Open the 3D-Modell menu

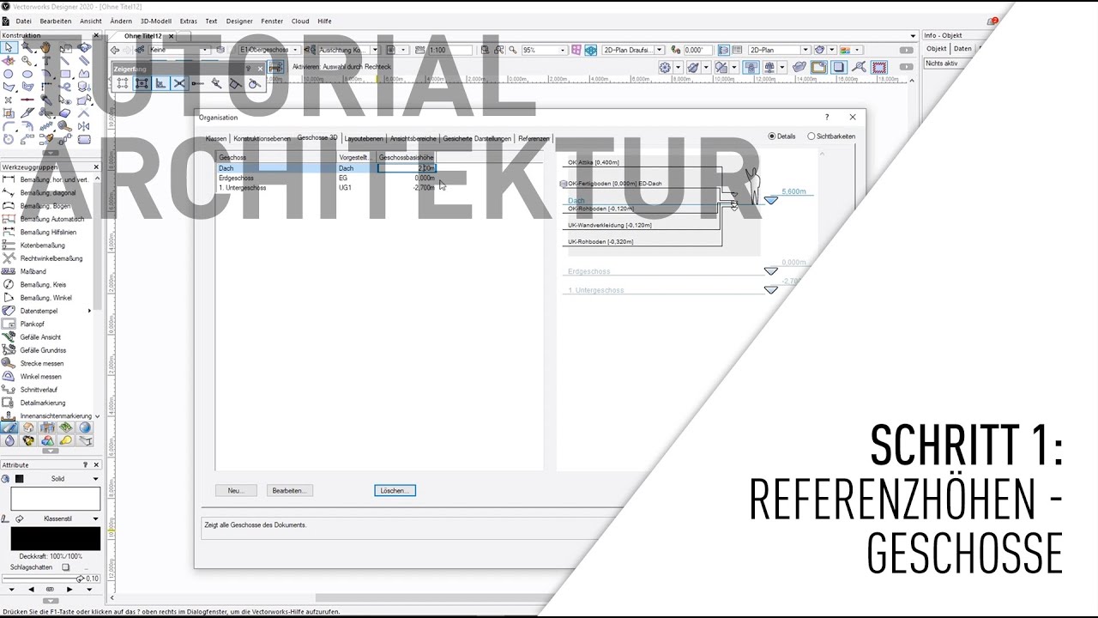(156, 21)
